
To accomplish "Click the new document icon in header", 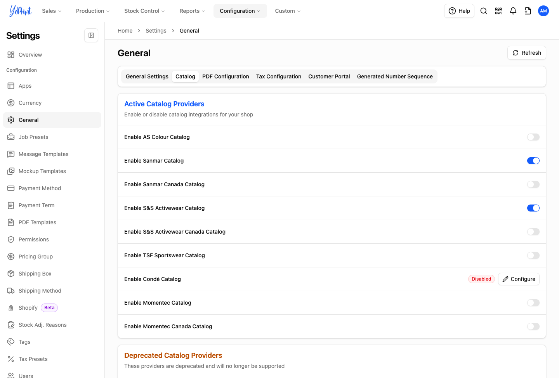I will (x=528, y=11).
